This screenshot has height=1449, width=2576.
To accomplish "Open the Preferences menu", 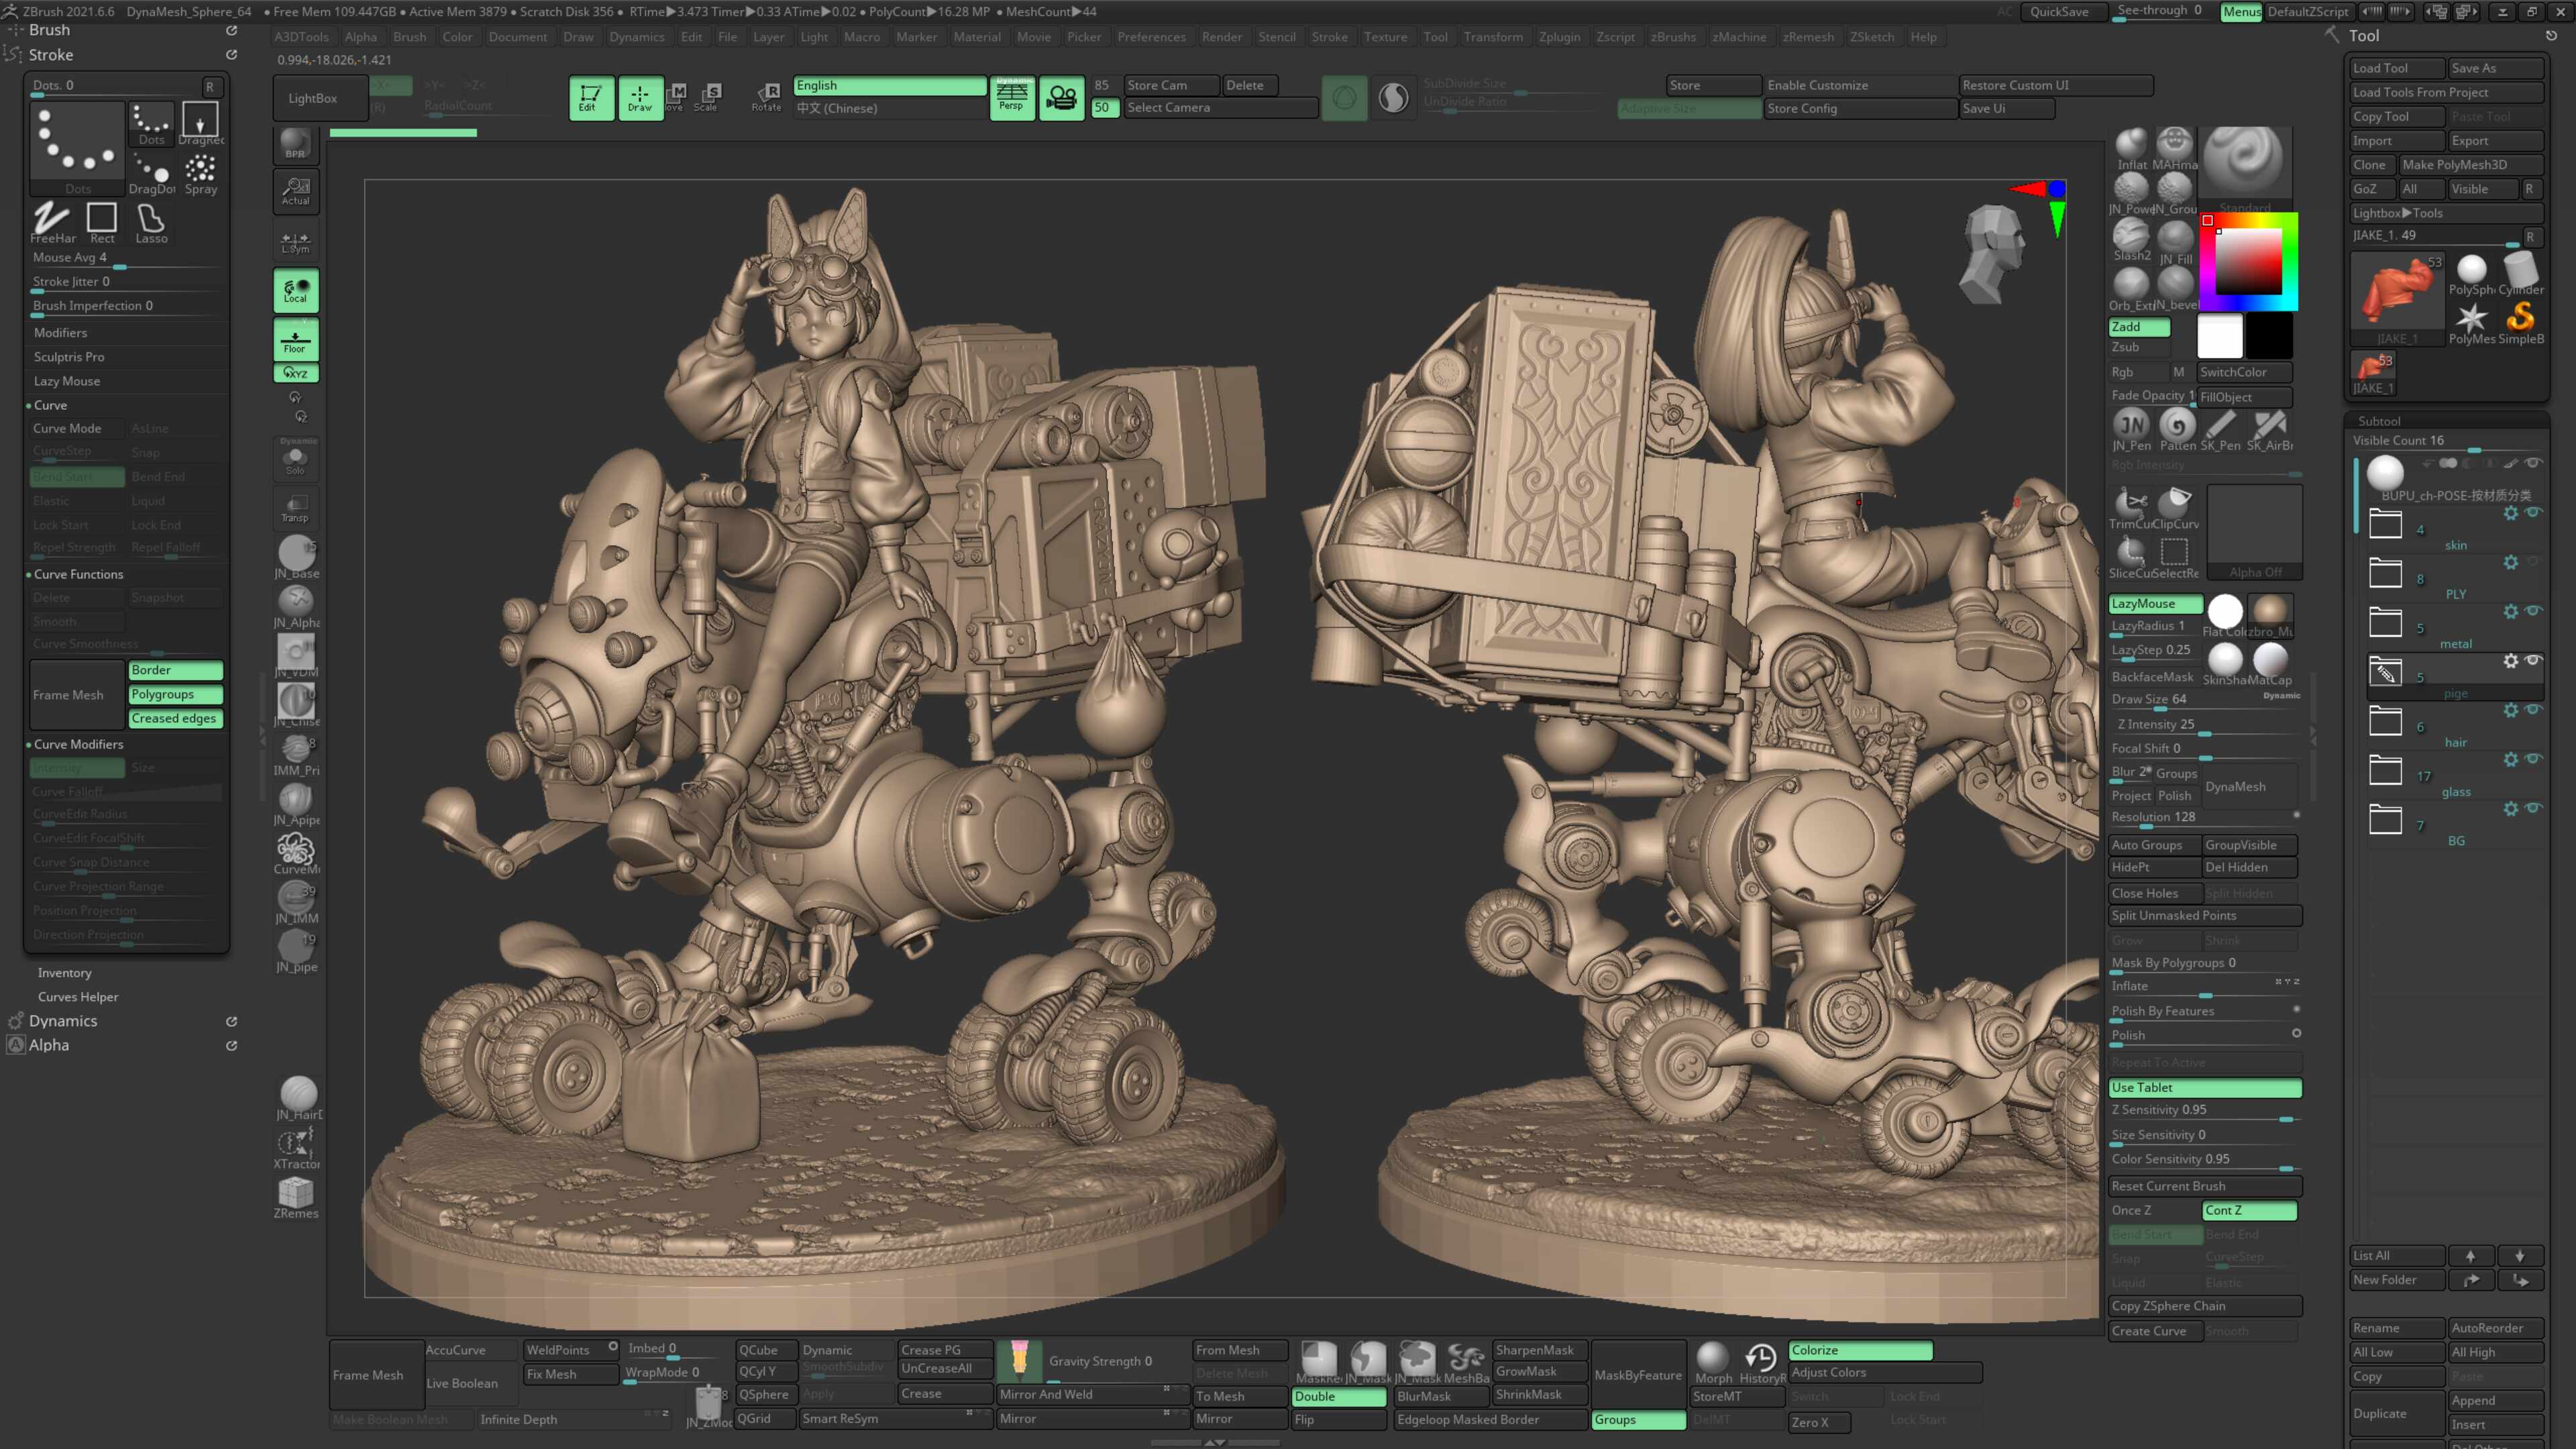I will [1151, 37].
